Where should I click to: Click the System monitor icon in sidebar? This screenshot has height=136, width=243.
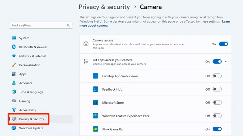click(x=14, y=38)
